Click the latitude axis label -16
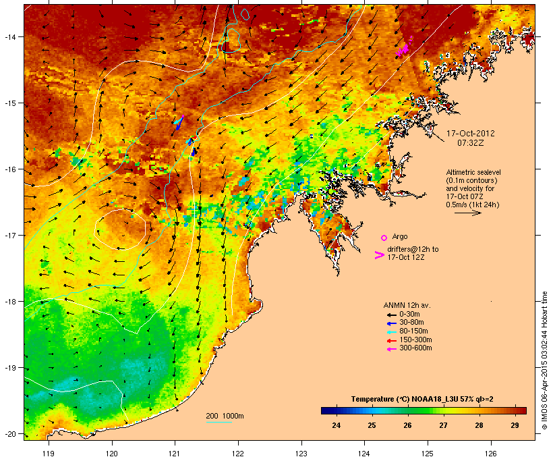The width and height of the screenshot is (553, 459). point(10,169)
